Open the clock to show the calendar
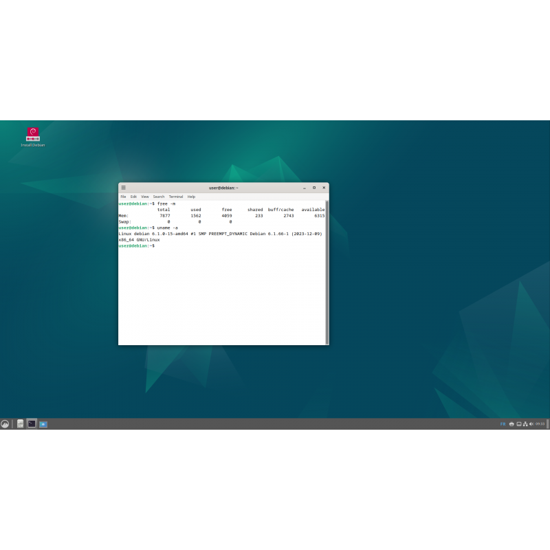This screenshot has width=550, height=550. tap(541, 424)
